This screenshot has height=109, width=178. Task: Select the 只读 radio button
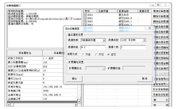83,55
